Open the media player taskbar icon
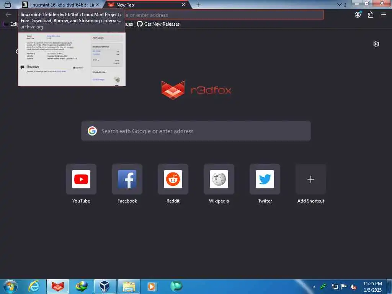The image size is (392, 294). click(152, 286)
